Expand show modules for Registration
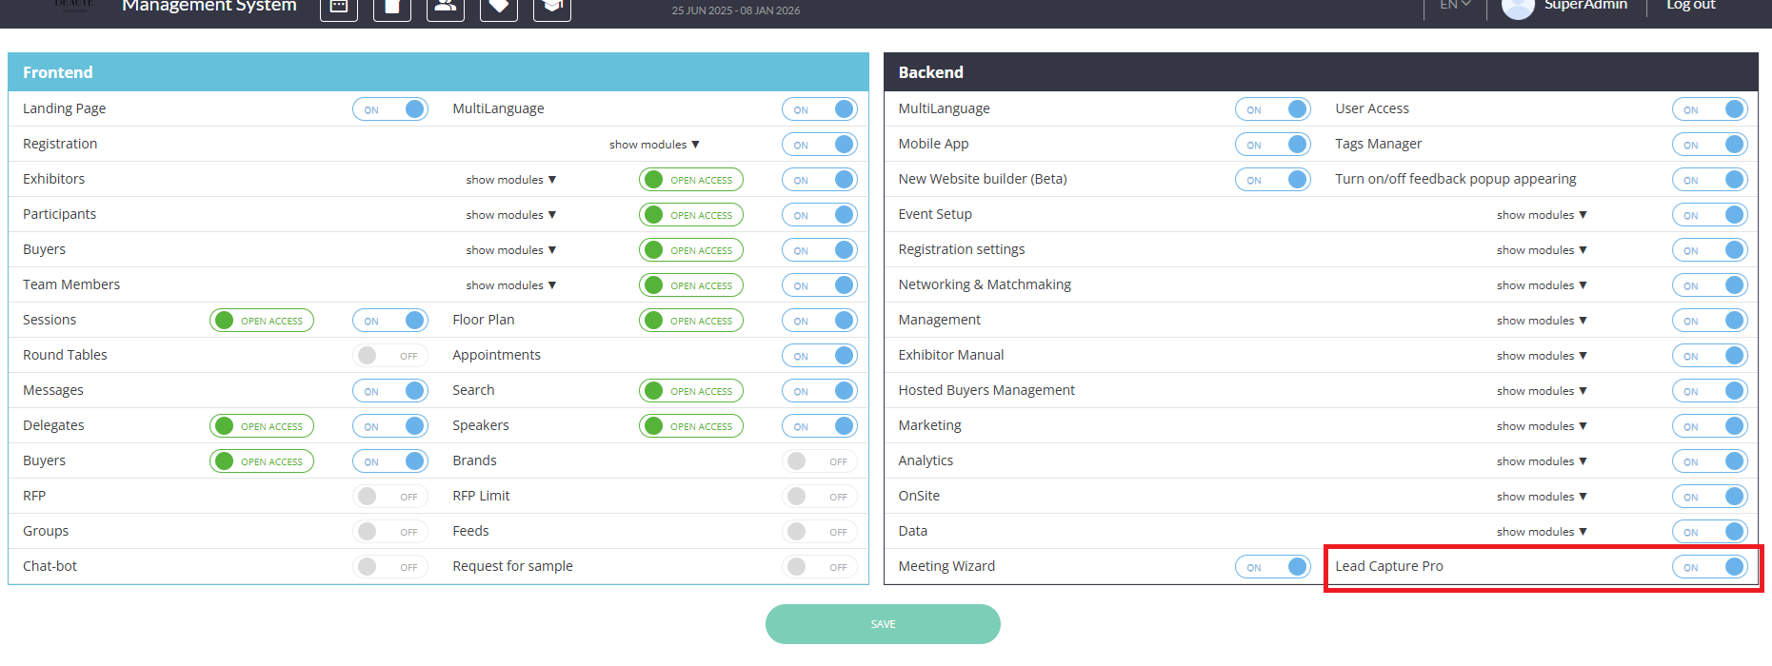The width and height of the screenshot is (1772, 666). (x=655, y=145)
